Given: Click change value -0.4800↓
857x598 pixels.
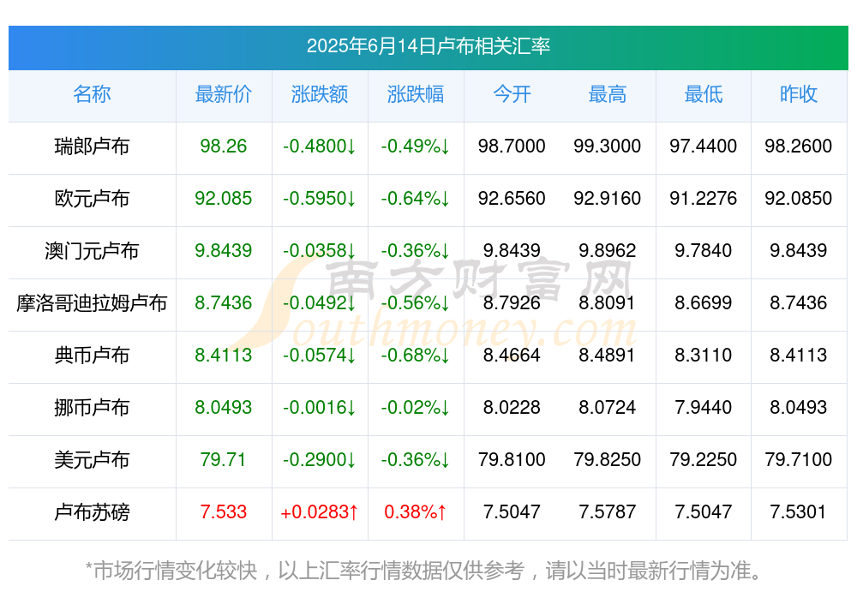Looking at the screenshot, I should point(320,146).
